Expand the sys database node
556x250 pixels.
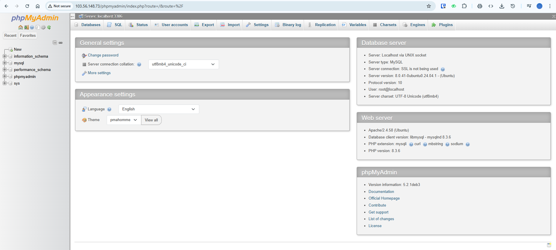pyautogui.click(x=5, y=83)
